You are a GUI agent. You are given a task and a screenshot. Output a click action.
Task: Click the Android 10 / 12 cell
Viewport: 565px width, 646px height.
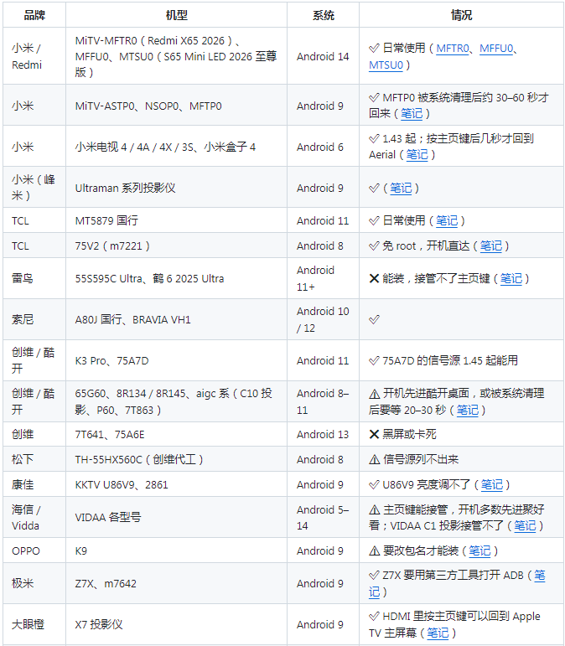coord(323,319)
